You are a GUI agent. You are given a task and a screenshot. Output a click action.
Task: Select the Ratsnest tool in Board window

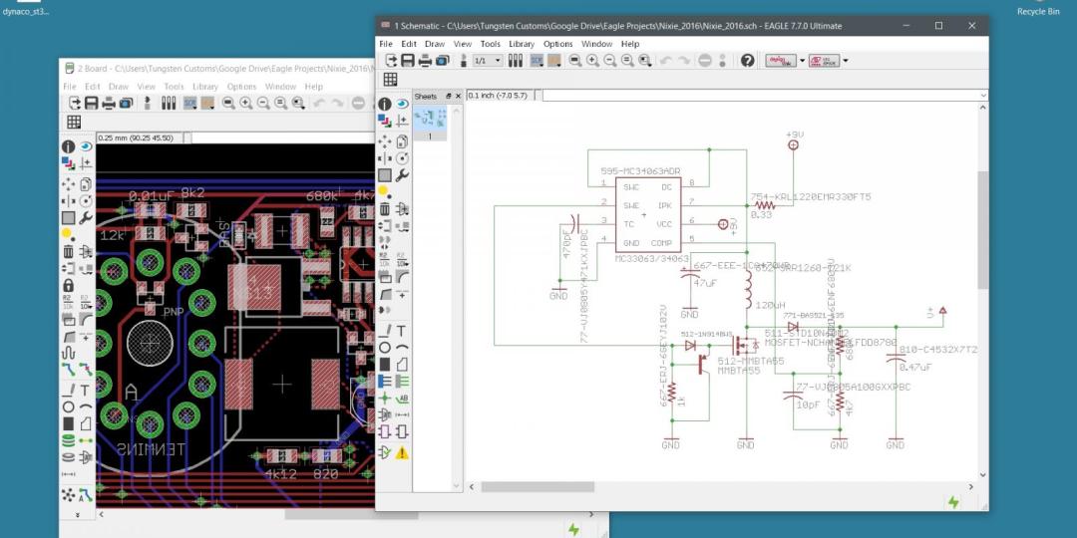tap(68, 493)
